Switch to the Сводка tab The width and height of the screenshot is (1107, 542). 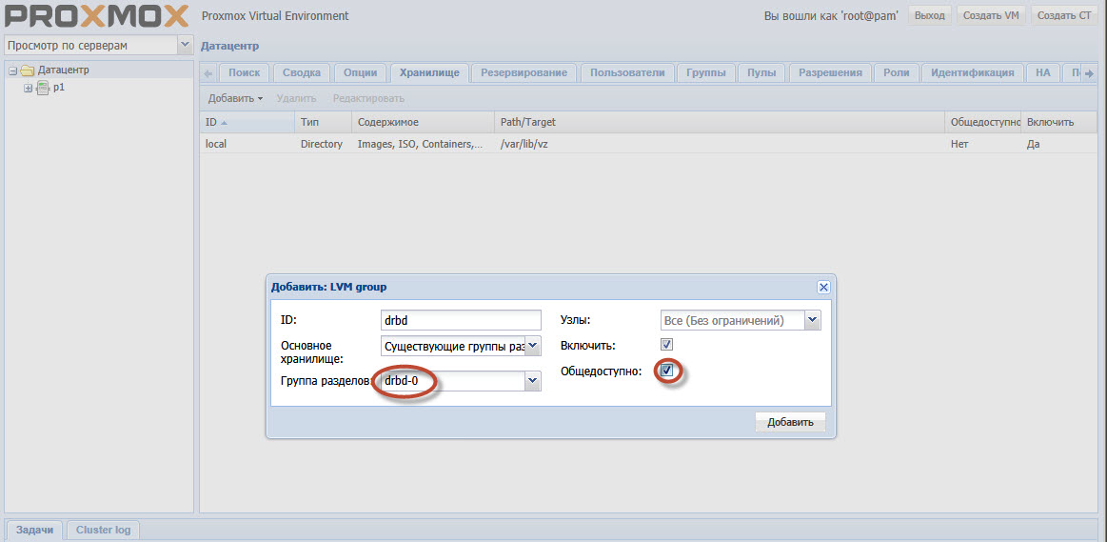302,72
